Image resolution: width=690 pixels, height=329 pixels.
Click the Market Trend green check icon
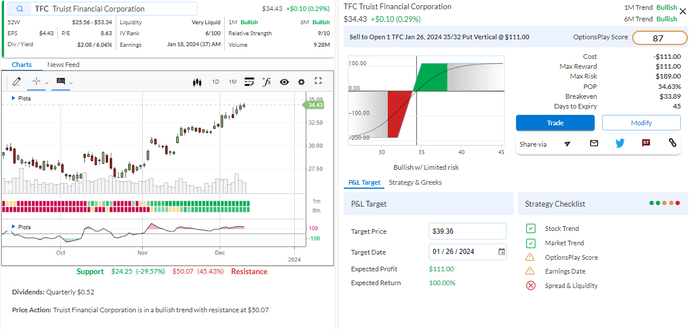tap(531, 243)
